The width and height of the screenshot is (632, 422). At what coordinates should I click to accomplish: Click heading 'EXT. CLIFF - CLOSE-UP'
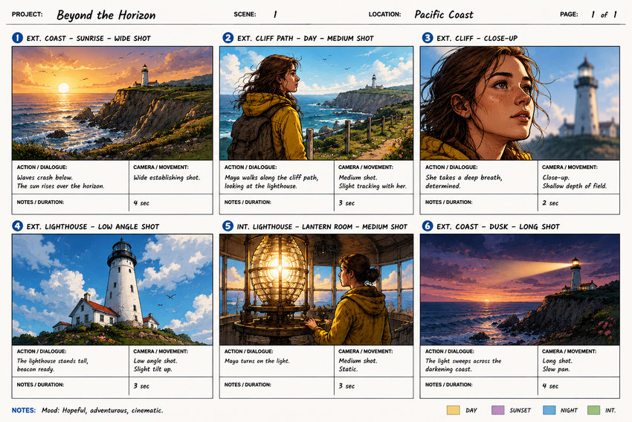click(x=477, y=38)
